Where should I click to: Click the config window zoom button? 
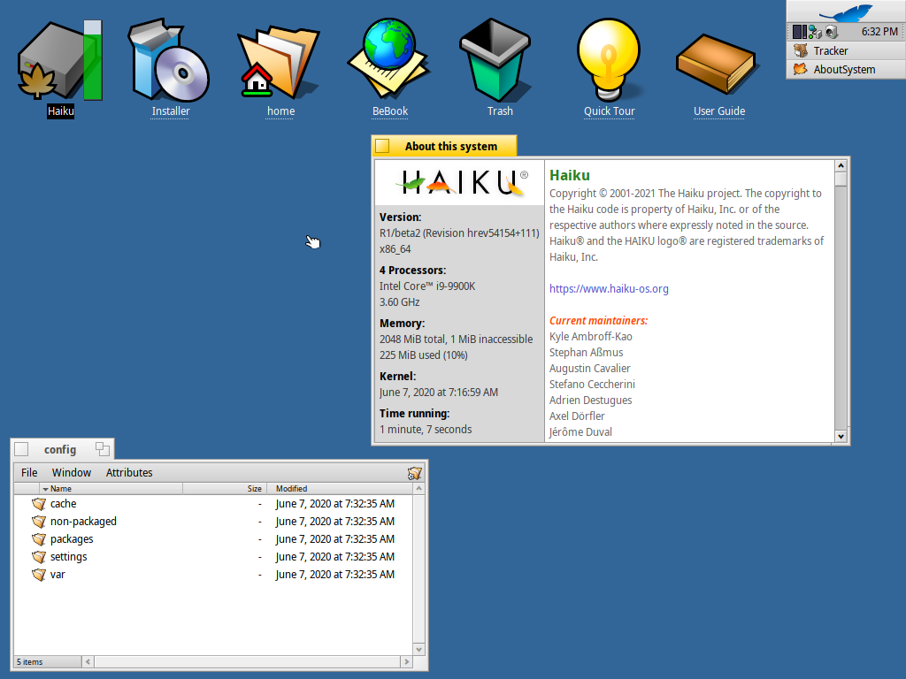tap(103, 448)
